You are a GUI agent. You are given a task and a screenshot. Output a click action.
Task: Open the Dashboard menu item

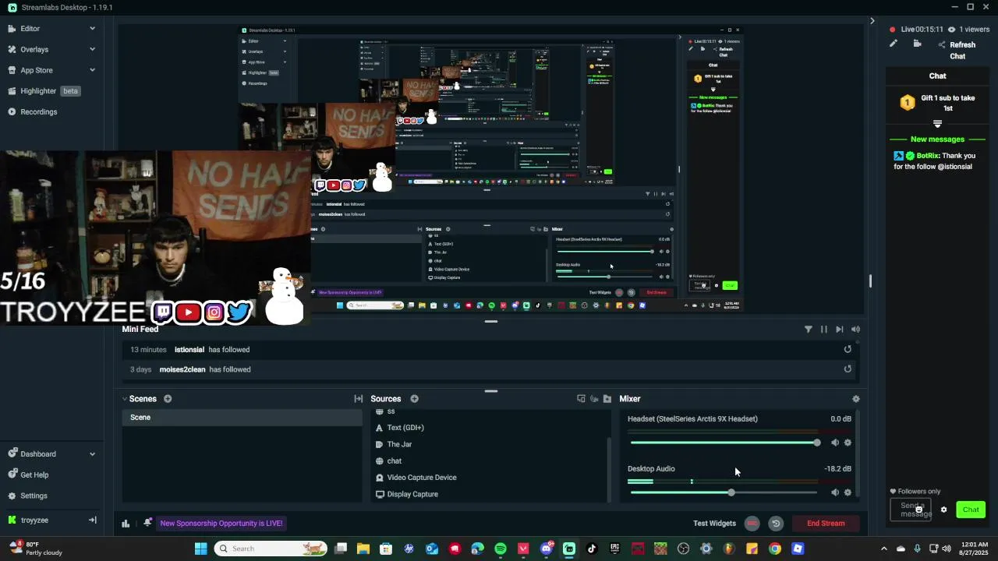(x=38, y=453)
